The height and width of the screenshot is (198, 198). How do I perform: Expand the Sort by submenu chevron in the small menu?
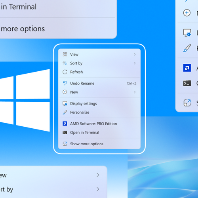point(135,63)
